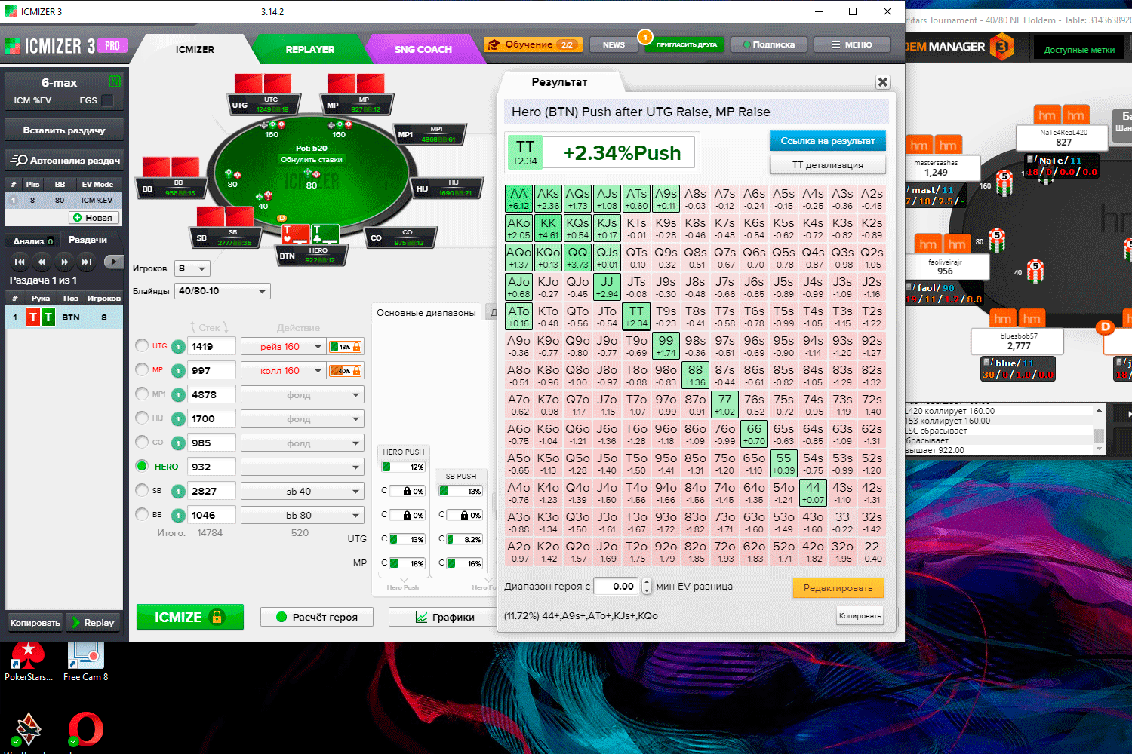Click the locked 0% range in SB PUSH column

460,515
